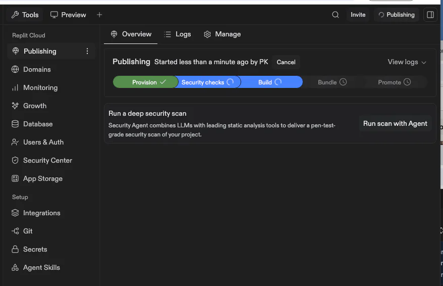Open the Tools tab
Image resolution: width=443 pixels, height=286 pixels.
[25, 15]
